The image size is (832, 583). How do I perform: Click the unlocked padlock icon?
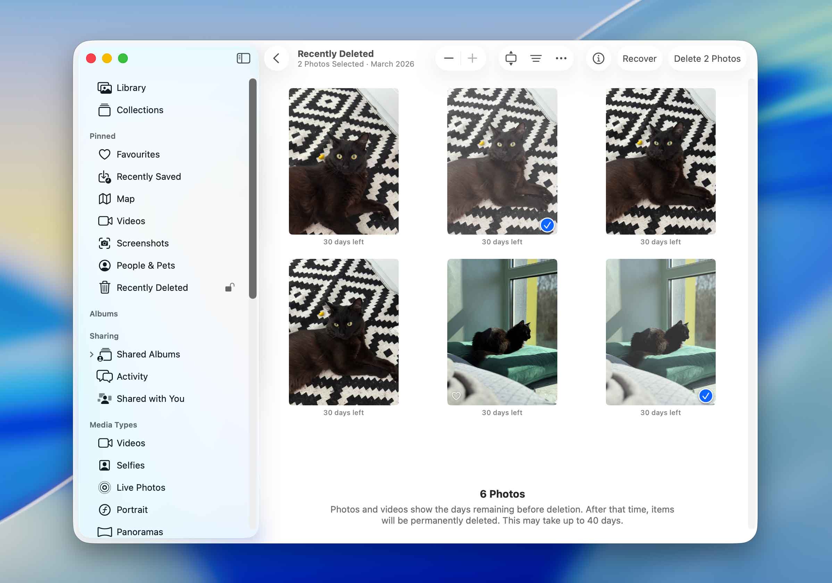(x=230, y=288)
